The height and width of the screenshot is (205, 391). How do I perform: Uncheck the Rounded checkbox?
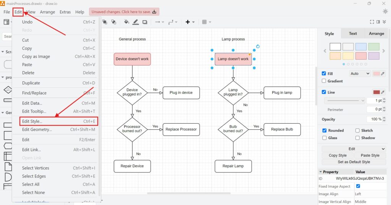coord(325,131)
